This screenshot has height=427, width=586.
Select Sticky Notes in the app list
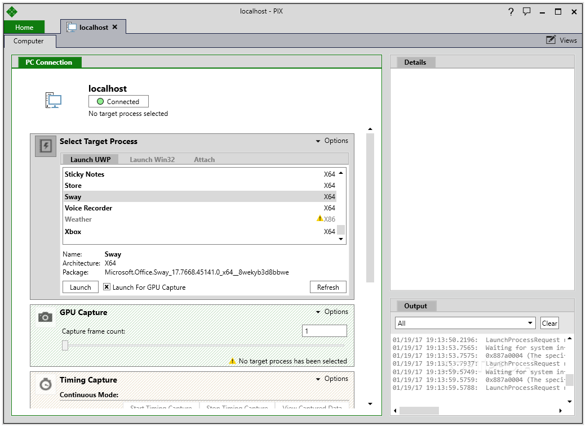coord(200,174)
